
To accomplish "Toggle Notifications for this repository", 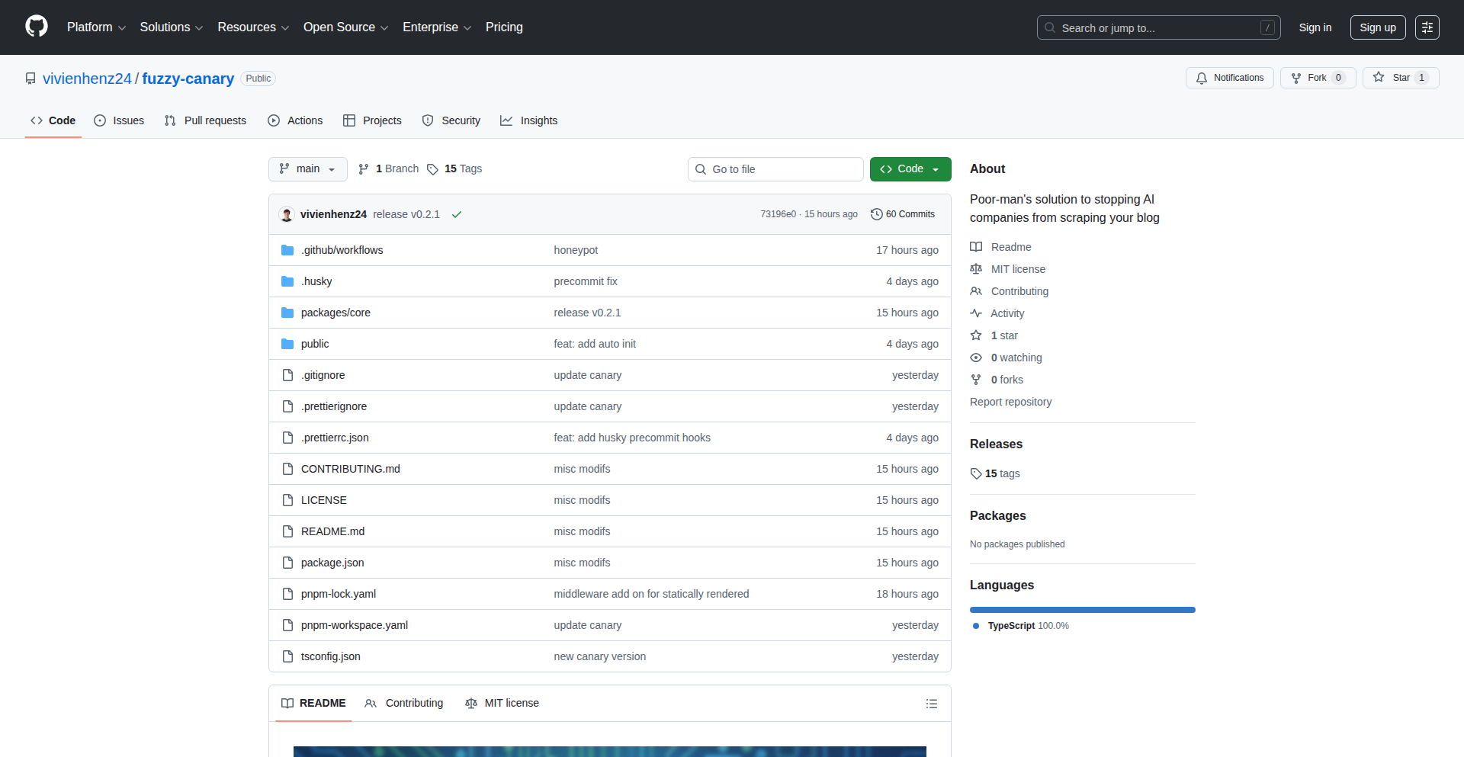I will pyautogui.click(x=1229, y=78).
